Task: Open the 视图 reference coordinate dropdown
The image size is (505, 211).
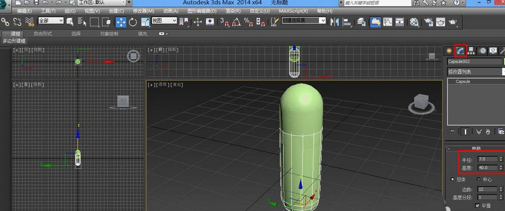Action: point(164,21)
